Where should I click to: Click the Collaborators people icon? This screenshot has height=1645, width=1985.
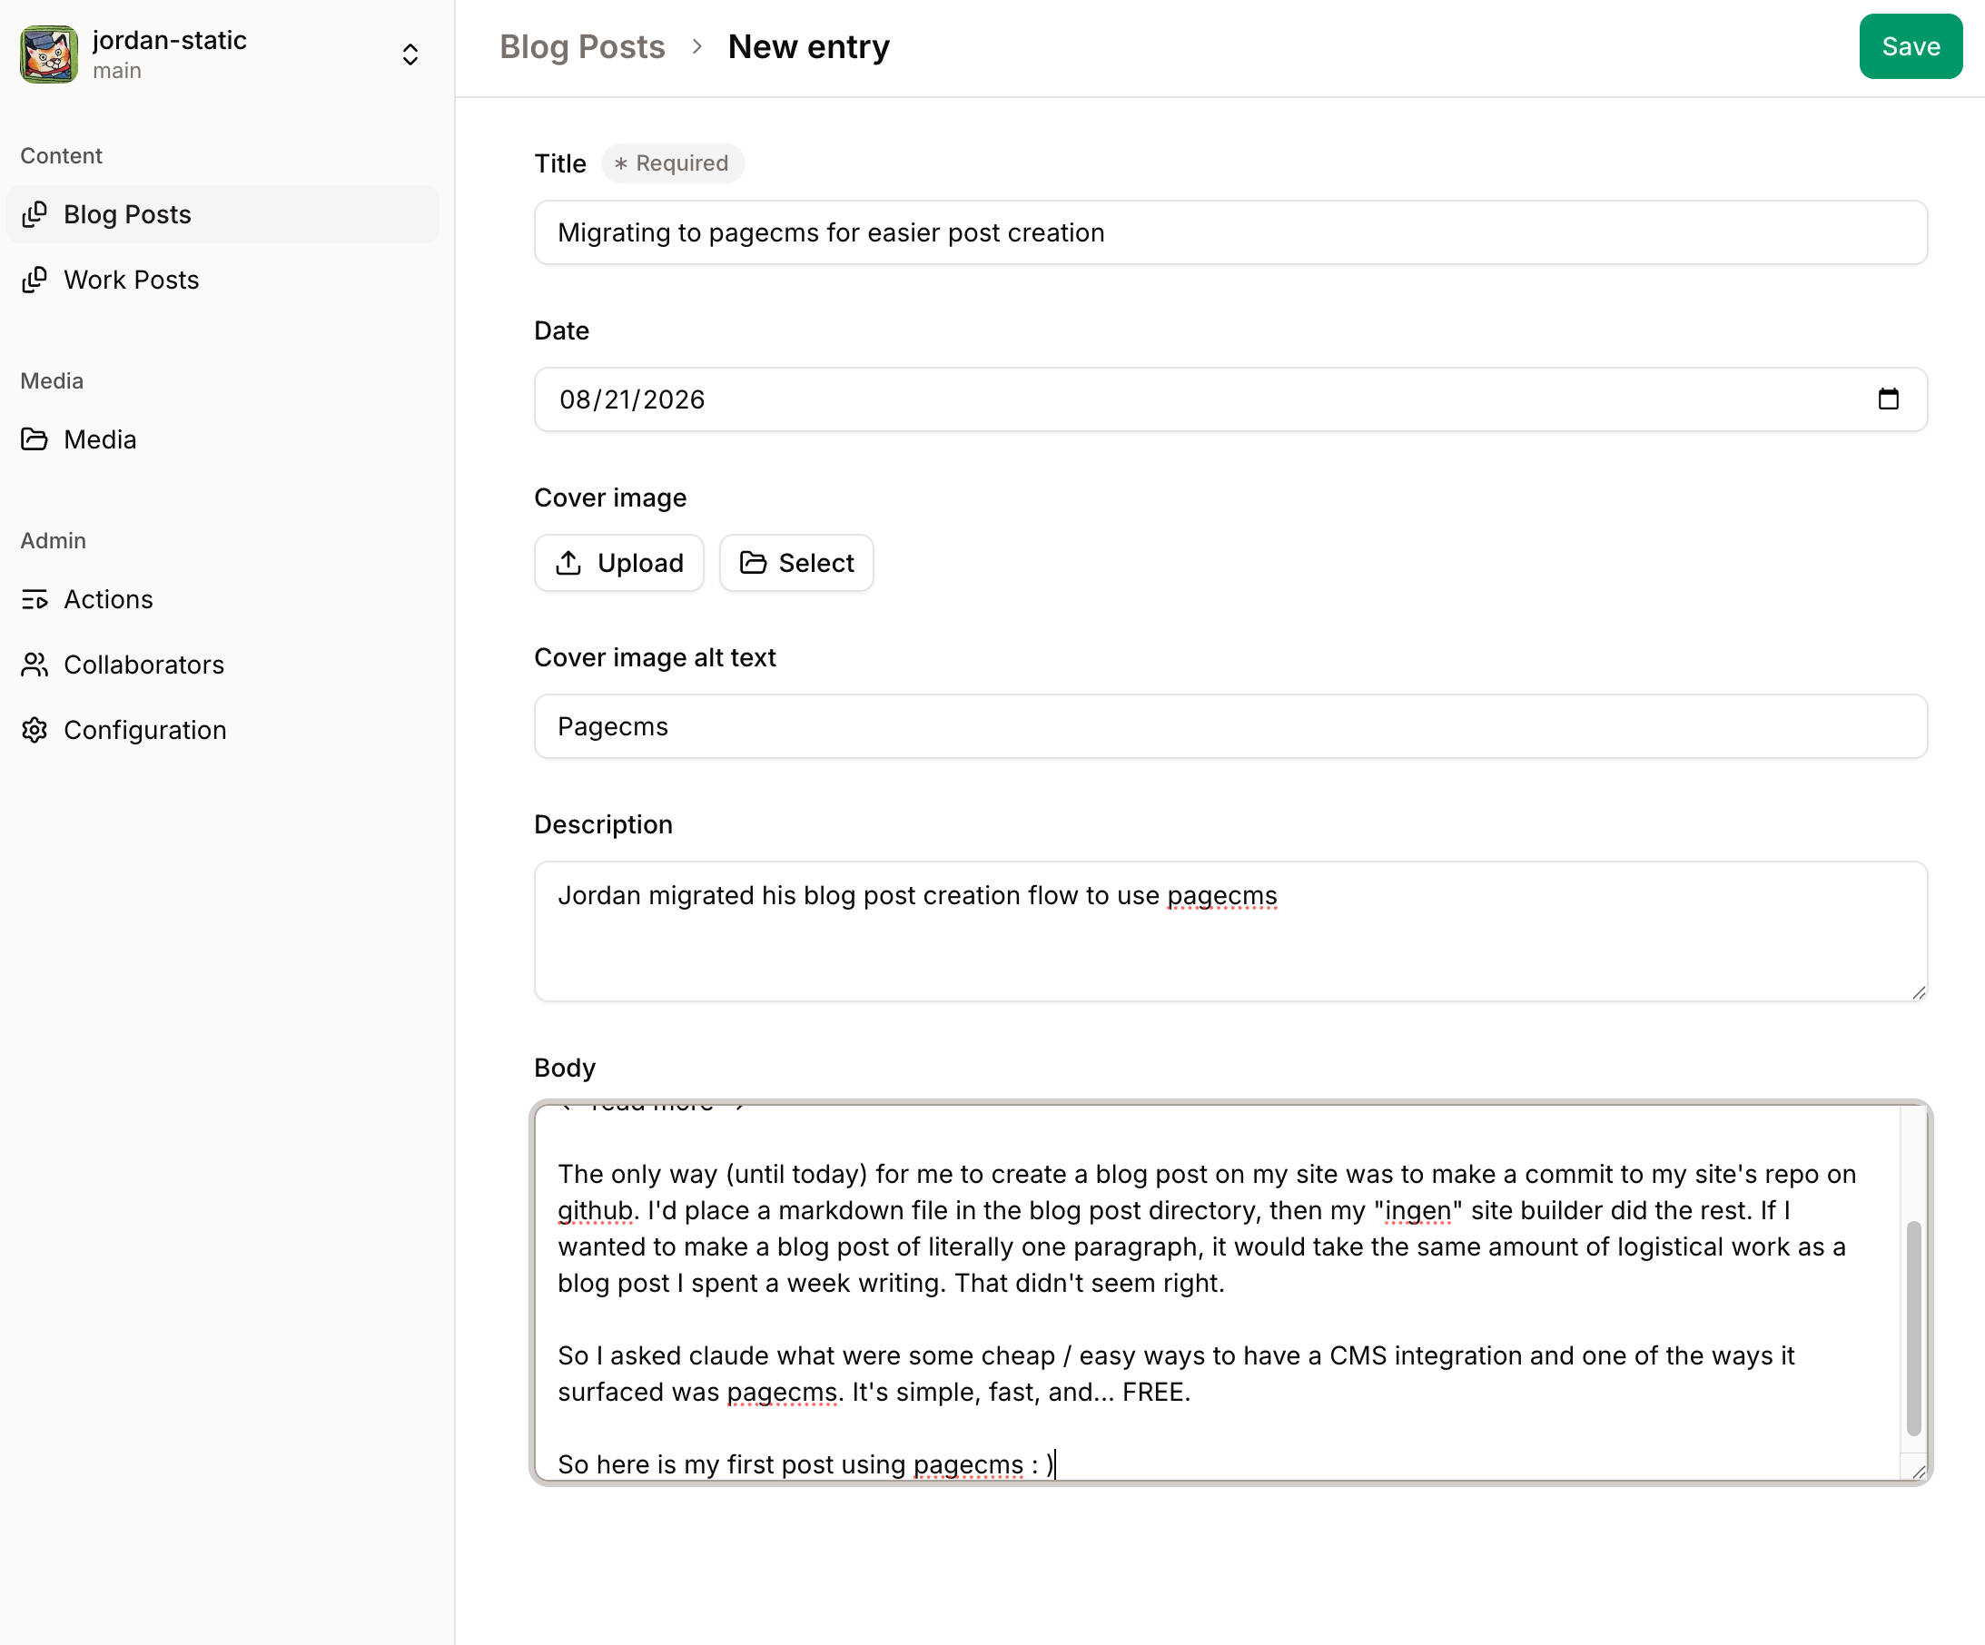point(35,665)
